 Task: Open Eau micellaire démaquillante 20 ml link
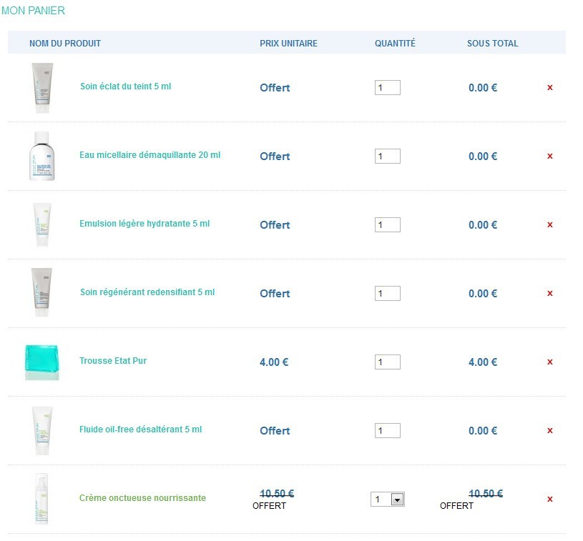150,155
